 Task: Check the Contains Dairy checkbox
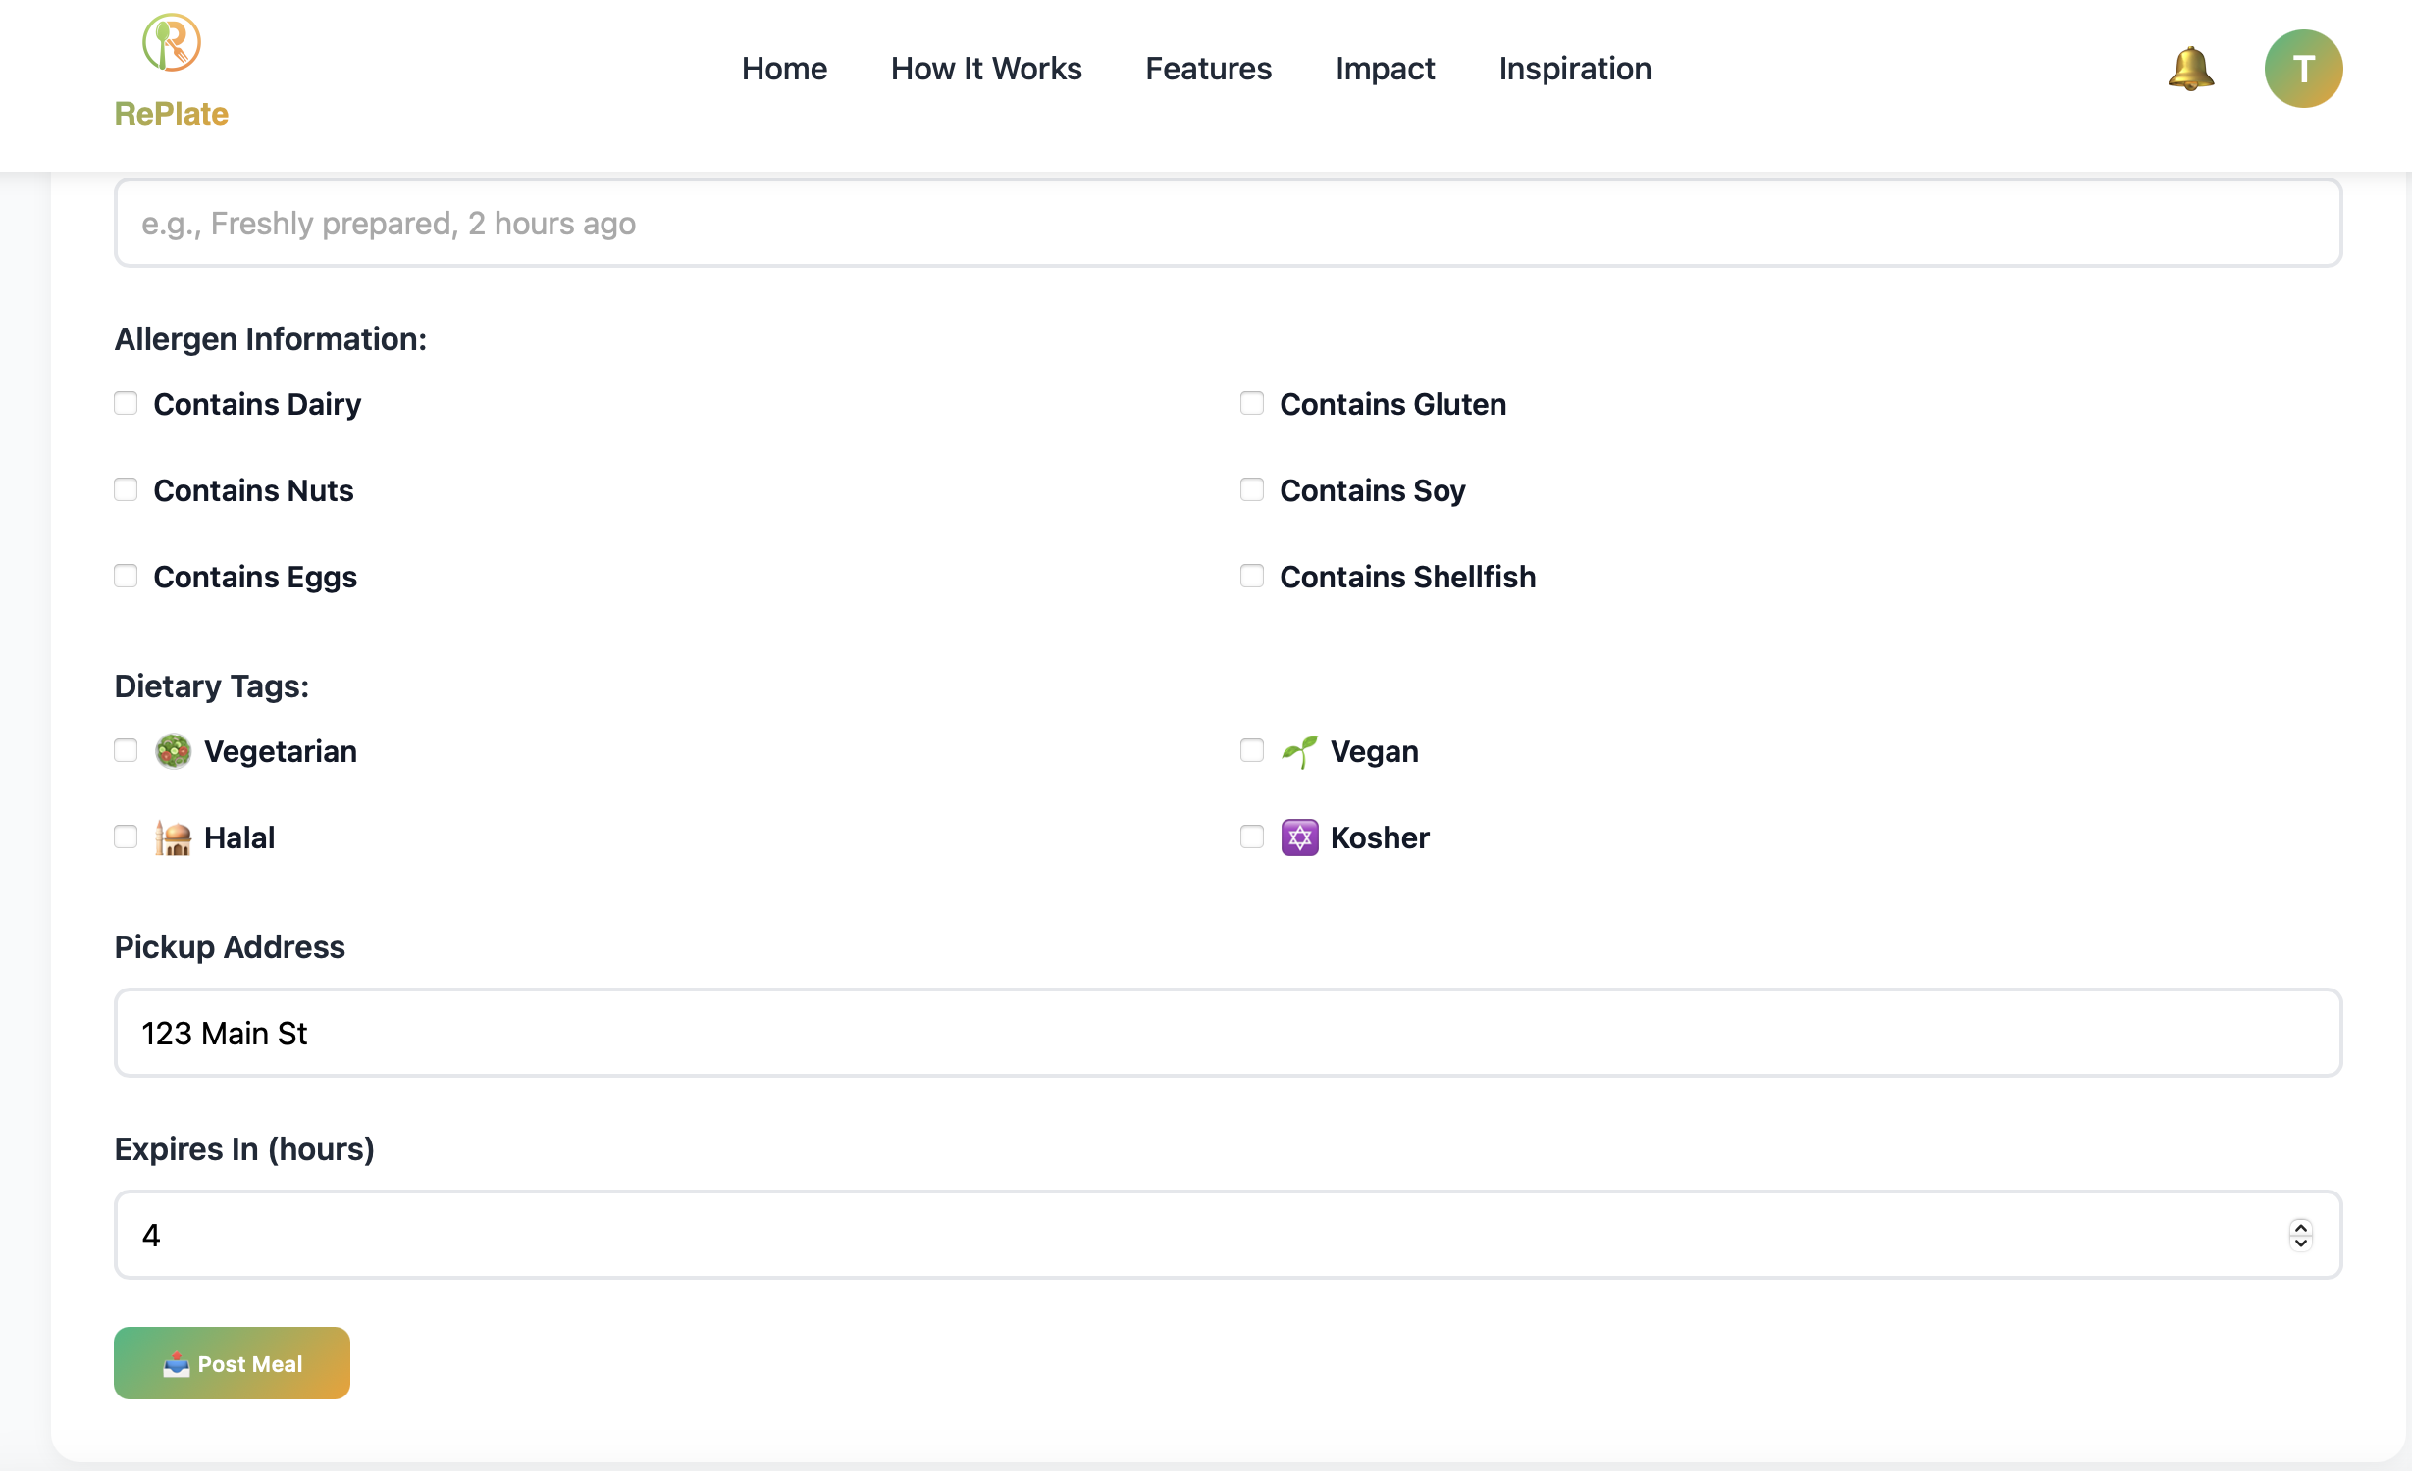(126, 403)
